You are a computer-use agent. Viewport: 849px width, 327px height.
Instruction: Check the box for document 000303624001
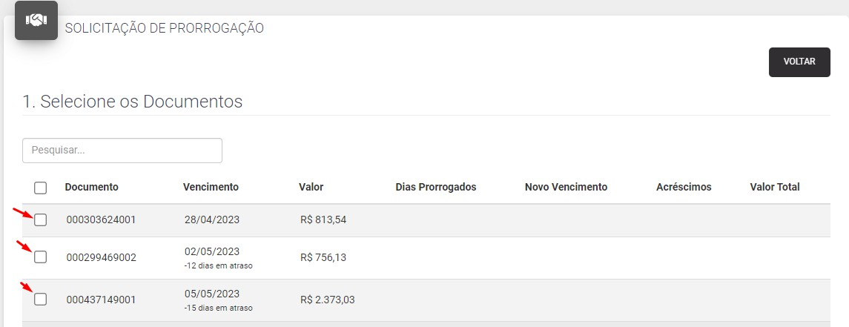(x=40, y=219)
